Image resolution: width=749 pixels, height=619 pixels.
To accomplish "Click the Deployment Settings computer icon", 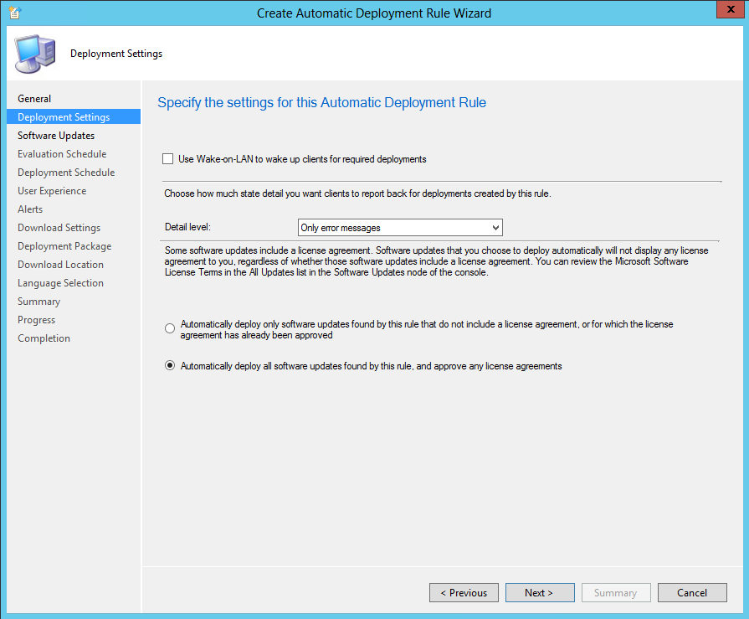I will [35, 54].
